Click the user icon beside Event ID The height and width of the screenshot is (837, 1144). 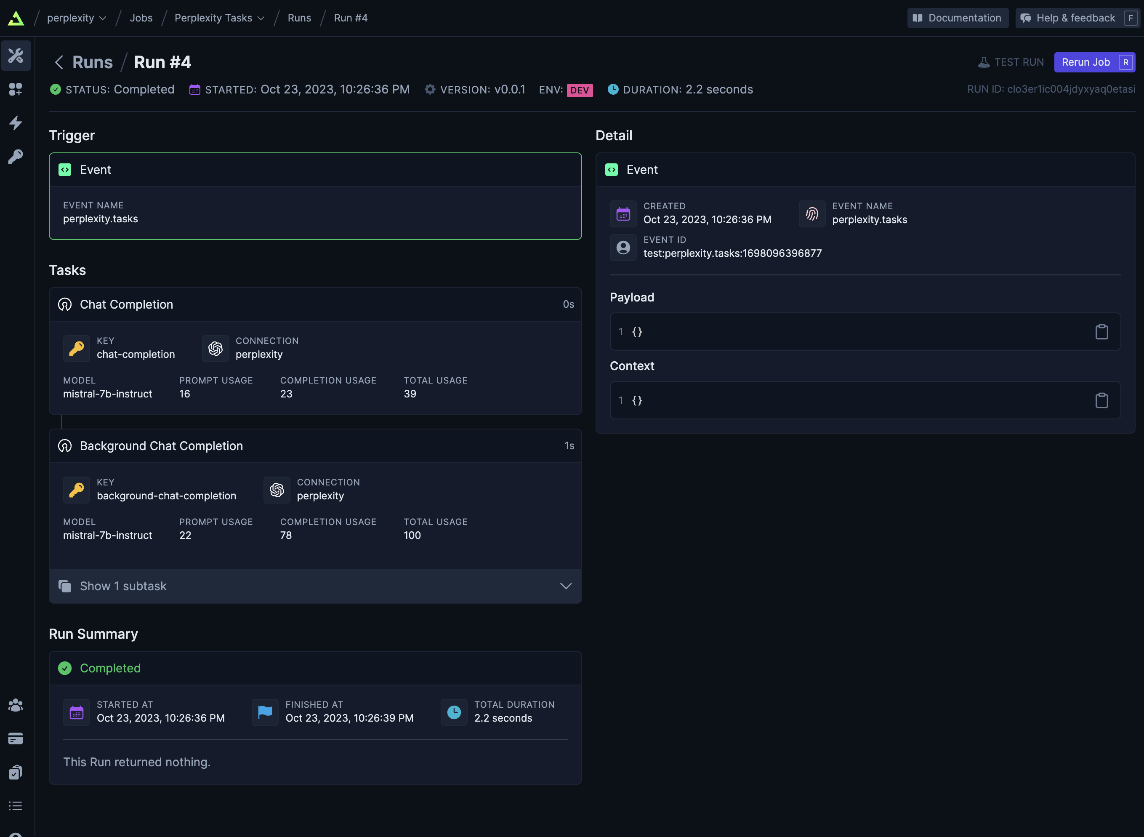click(x=623, y=247)
